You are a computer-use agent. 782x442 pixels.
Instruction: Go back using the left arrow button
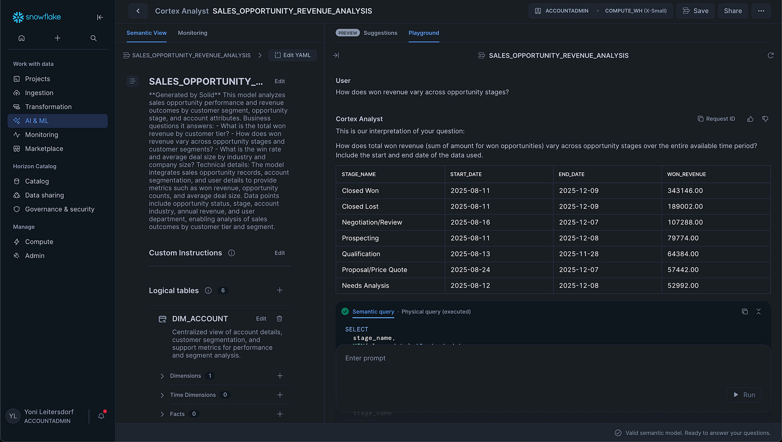click(x=138, y=11)
